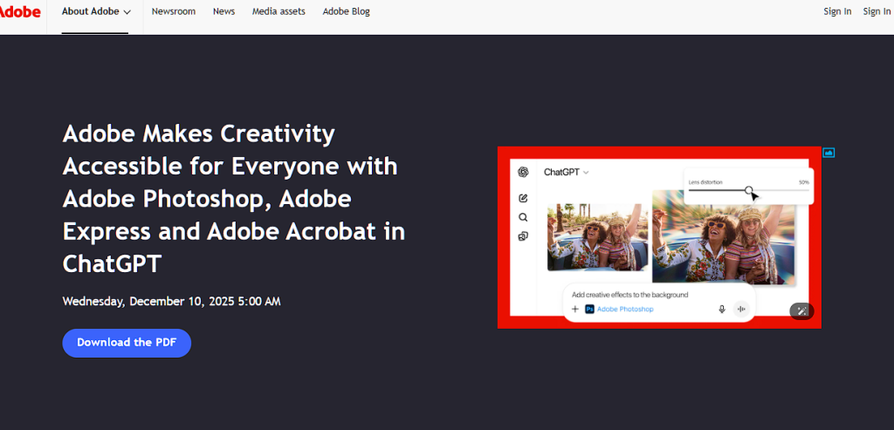Click the microphone icon in the prompt box

coord(722,310)
